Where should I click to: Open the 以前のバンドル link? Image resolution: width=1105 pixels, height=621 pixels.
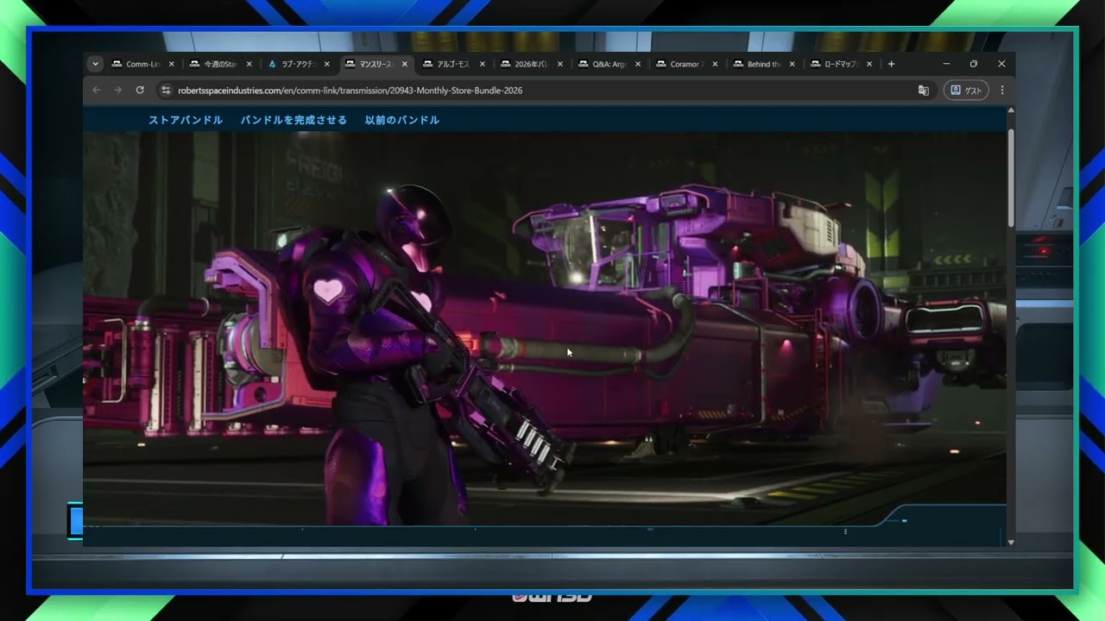[402, 120]
